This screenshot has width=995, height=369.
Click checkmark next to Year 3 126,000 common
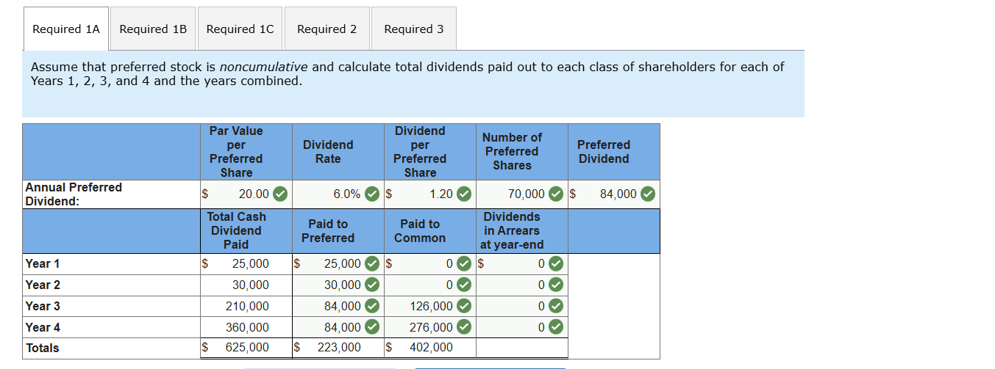pyautogui.click(x=464, y=306)
